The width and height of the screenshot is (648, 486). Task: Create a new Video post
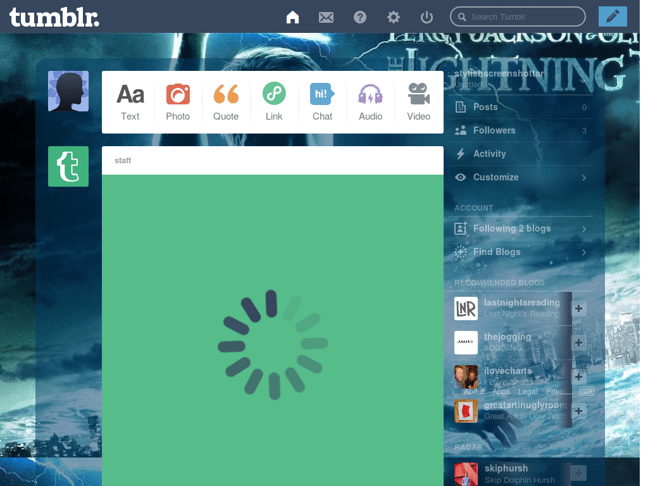click(x=419, y=102)
